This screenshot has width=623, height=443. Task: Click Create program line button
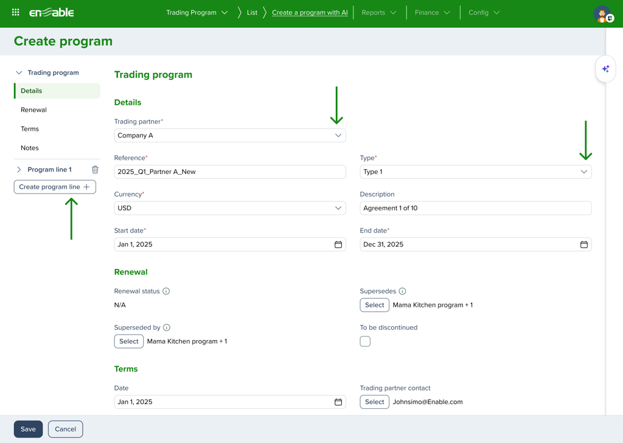(55, 187)
